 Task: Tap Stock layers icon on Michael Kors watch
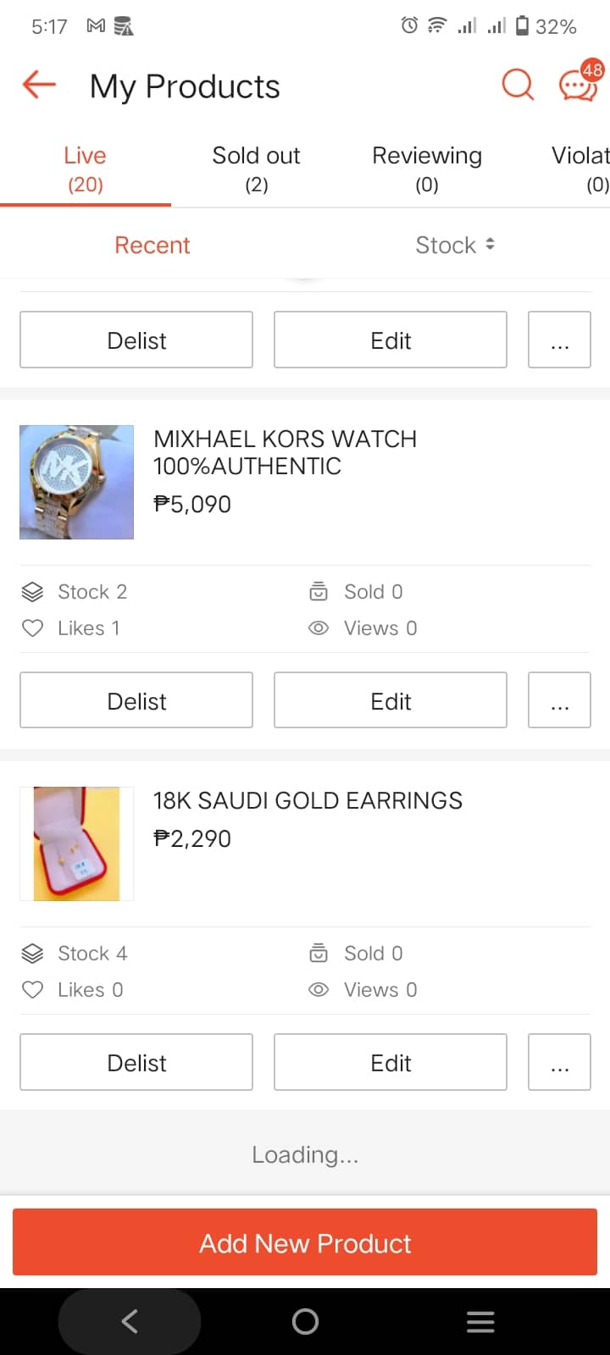click(32, 592)
